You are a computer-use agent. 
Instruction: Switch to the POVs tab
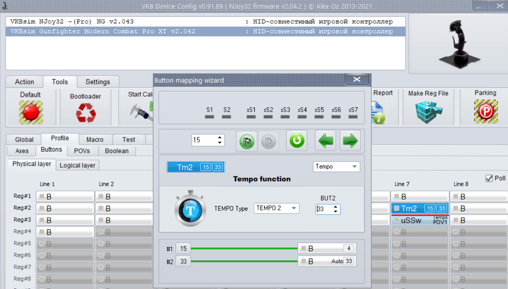coord(82,151)
